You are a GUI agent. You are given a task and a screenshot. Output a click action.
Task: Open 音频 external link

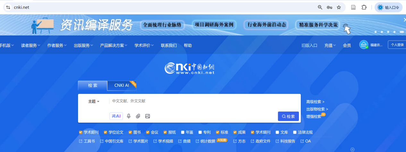(184, 141)
